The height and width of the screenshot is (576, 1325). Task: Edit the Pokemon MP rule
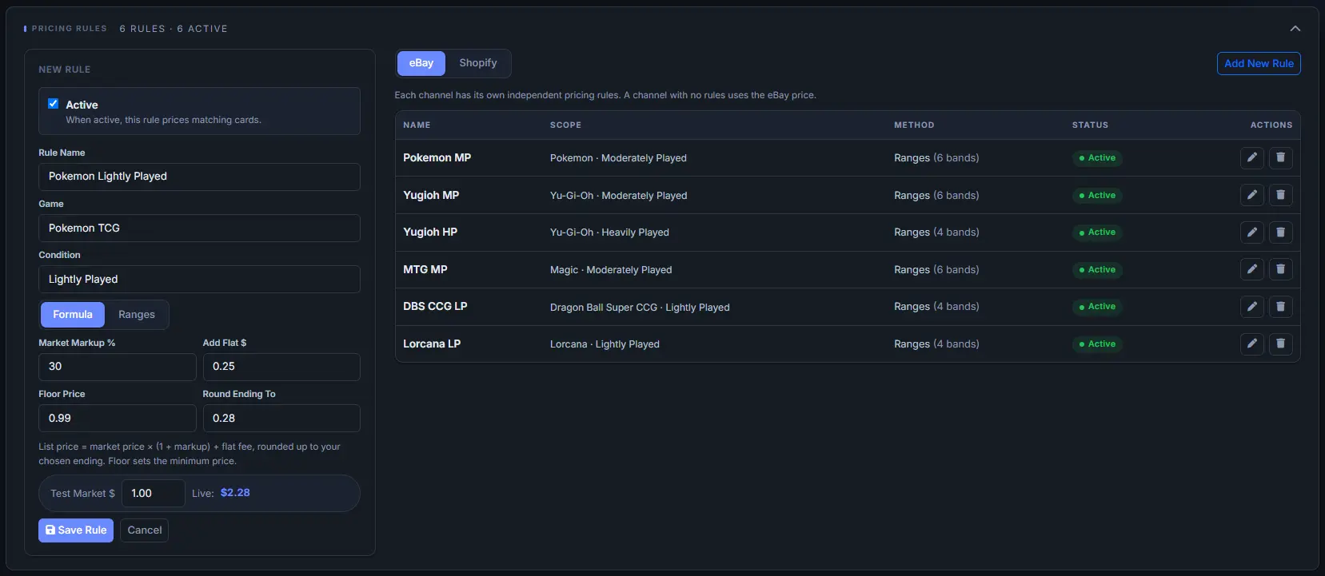pyautogui.click(x=1252, y=157)
